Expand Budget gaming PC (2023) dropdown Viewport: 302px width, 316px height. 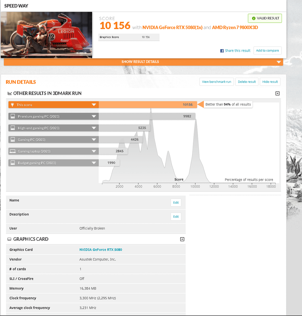tap(94, 163)
